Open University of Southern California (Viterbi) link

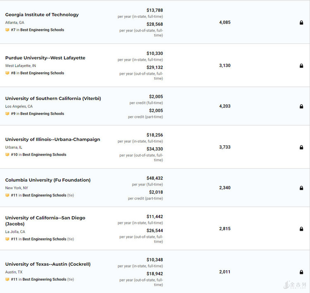point(53,99)
